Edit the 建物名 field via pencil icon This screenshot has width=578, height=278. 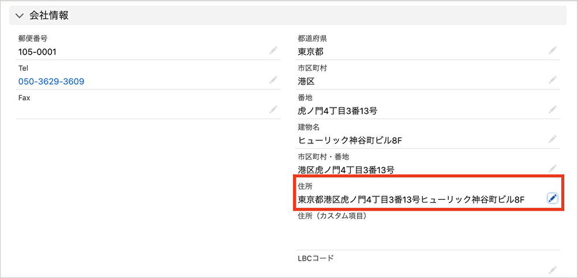click(552, 139)
